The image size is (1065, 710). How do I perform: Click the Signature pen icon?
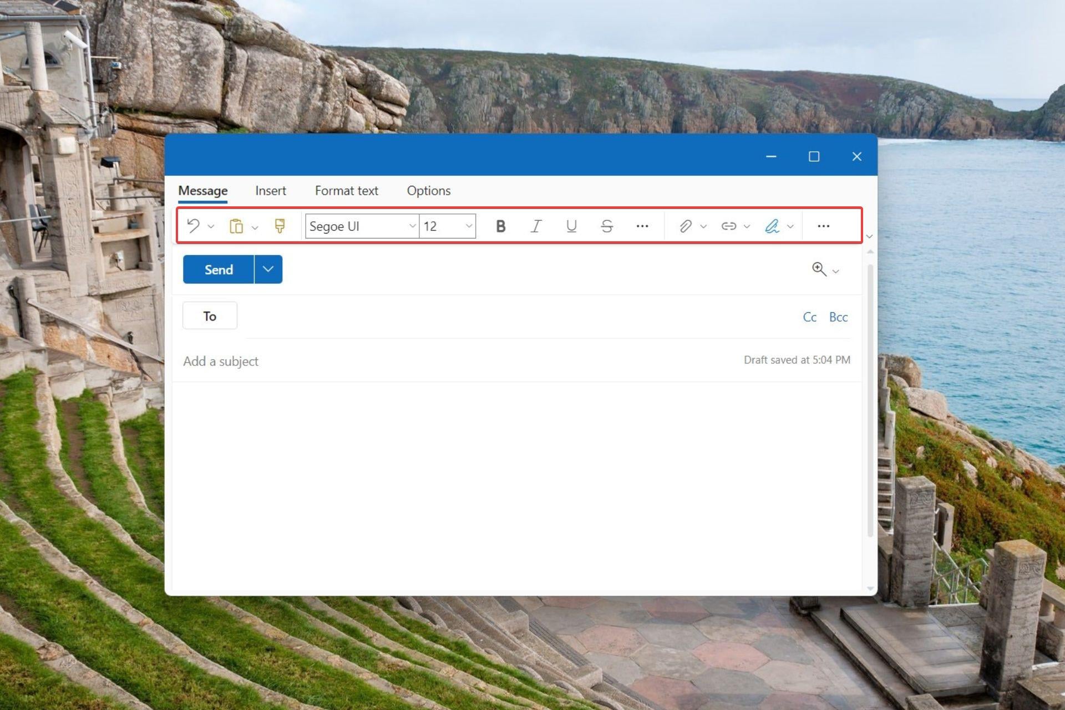pyautogui.click(x=772, y=226)
